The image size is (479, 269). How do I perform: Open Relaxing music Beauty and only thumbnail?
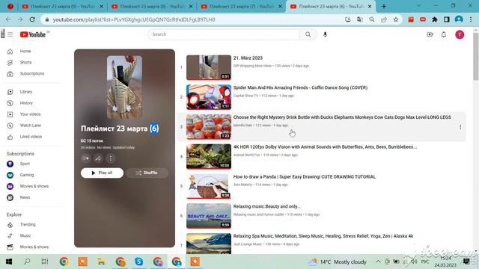[209, 216]
